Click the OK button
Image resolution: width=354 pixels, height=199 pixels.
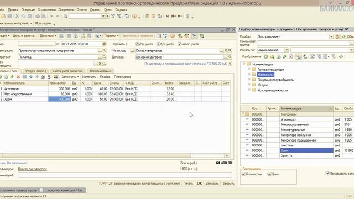[199, 184]
